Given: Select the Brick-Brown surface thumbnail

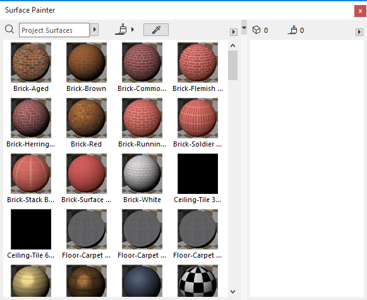Looking at the screenshot, I should pyautogui.click(x=87, y=63).
